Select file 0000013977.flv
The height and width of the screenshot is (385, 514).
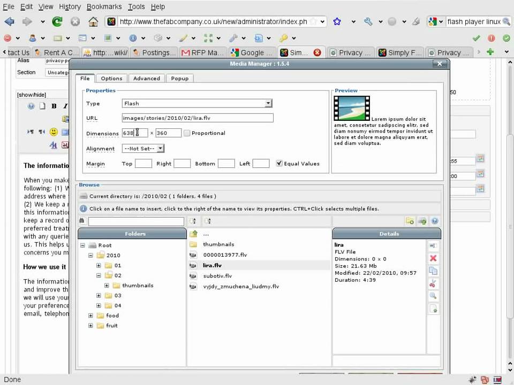[x=225, y=255]
